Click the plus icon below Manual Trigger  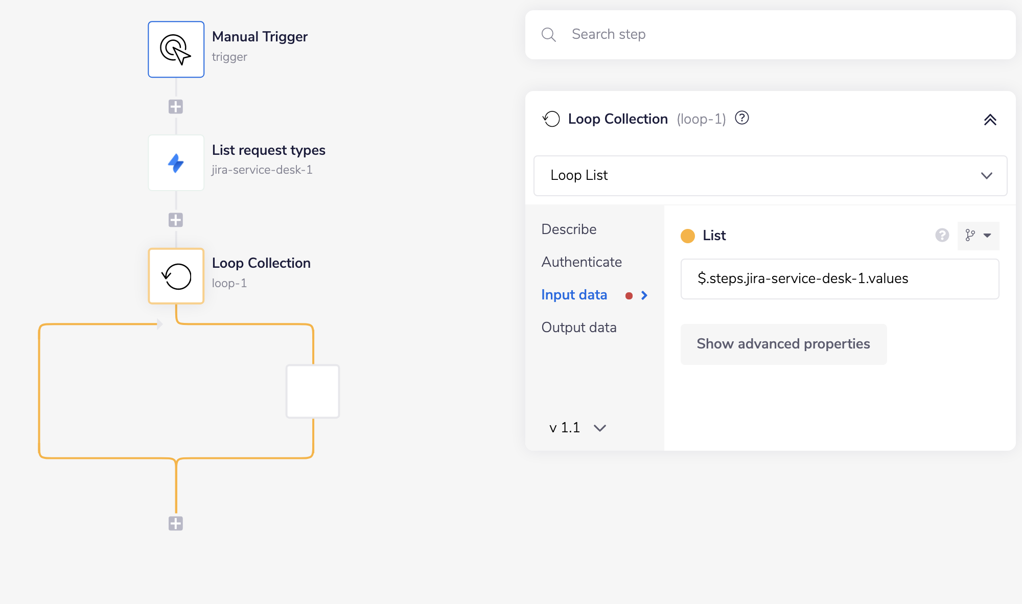pyautogui.click(x=176, y=106)
